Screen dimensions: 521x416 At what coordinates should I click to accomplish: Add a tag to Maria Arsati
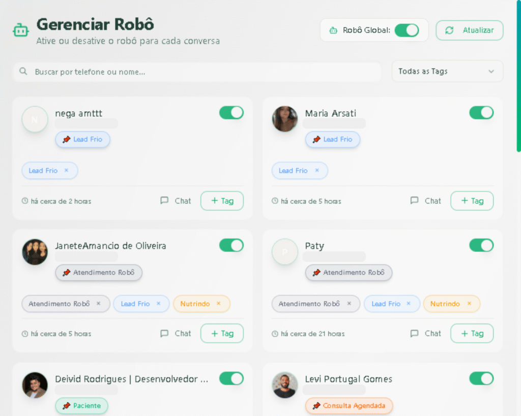tap(472, 201)
